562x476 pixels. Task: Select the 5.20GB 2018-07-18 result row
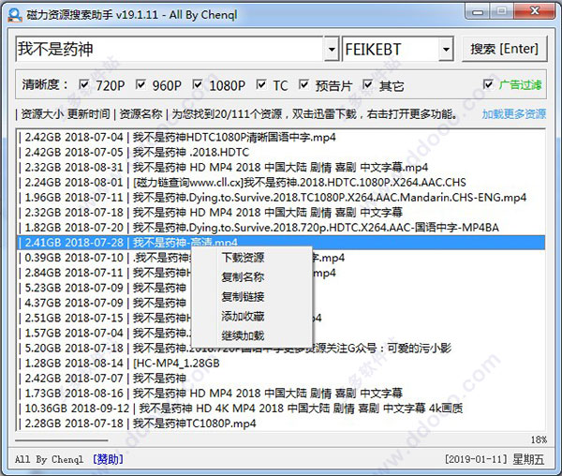tap(281, 349)
